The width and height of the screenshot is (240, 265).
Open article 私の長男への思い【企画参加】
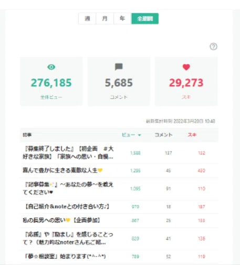tap(61, 220)
